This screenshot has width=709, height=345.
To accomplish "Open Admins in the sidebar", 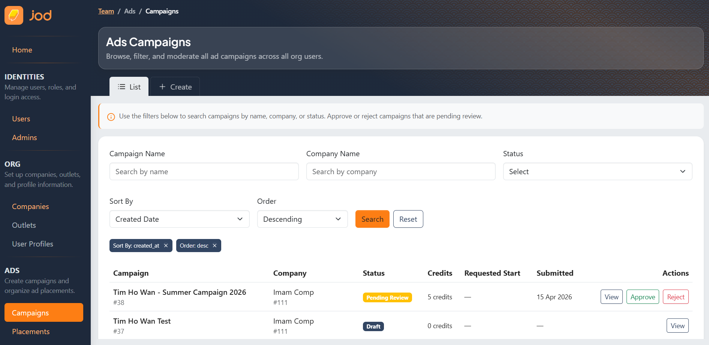I will pyautogui.click(x=24, y=137).
